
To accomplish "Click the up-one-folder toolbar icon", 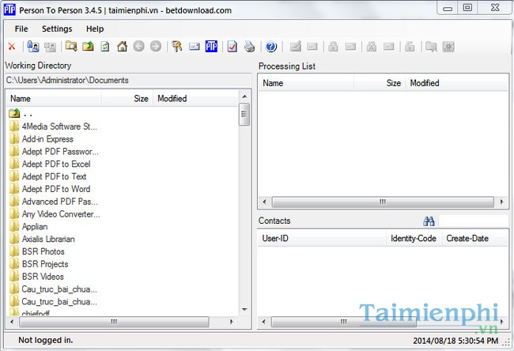I will (88, 47).
